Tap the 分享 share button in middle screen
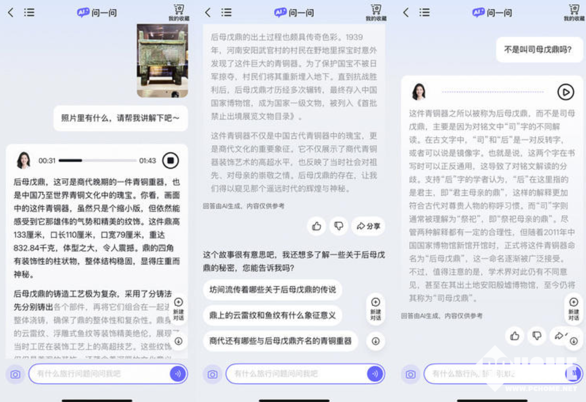 [x=368, y=226]
